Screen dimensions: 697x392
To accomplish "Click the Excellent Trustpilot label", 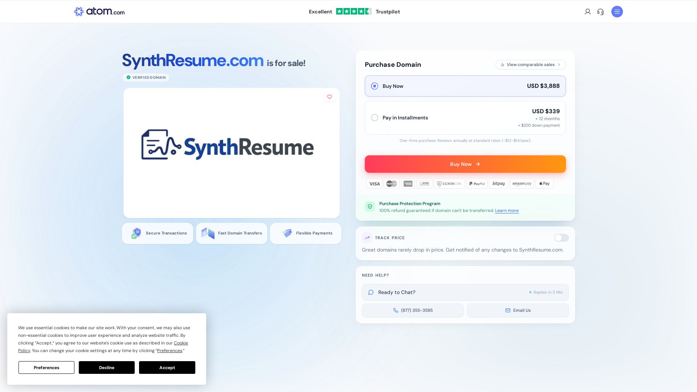I will click(321, 12).
